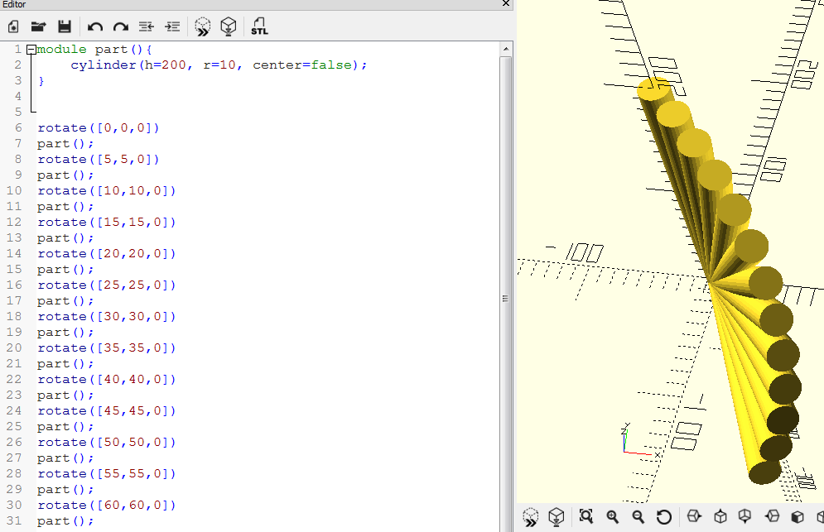Switch to the Right view cube icon
The image size is (824, 532).
(x=694, y=517)
